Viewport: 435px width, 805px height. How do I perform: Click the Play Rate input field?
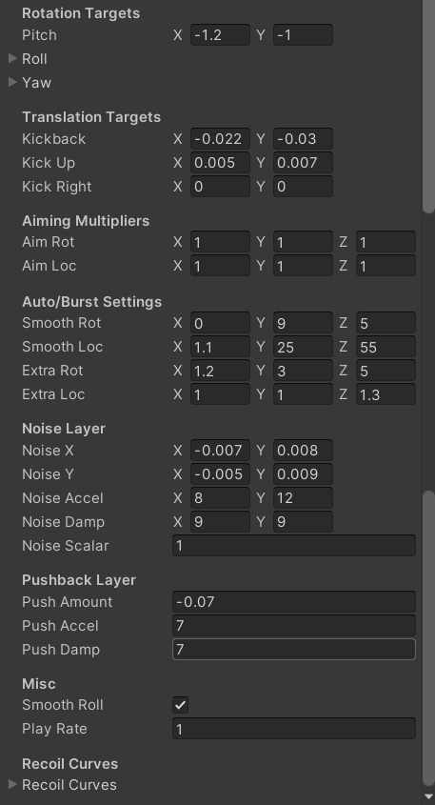tap(294, 729)
